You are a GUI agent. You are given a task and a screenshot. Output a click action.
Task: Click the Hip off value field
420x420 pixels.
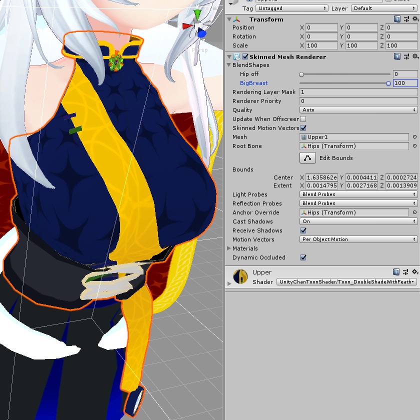pyautogui.click(x=405, y=74)
